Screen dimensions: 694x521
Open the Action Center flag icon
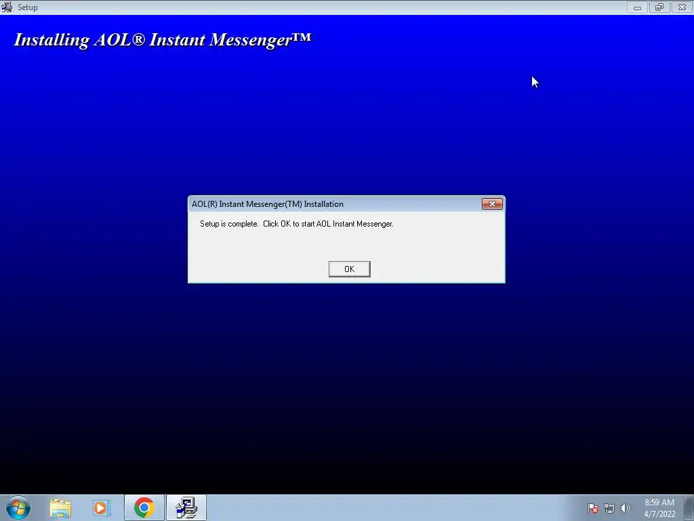coord(592,508)
